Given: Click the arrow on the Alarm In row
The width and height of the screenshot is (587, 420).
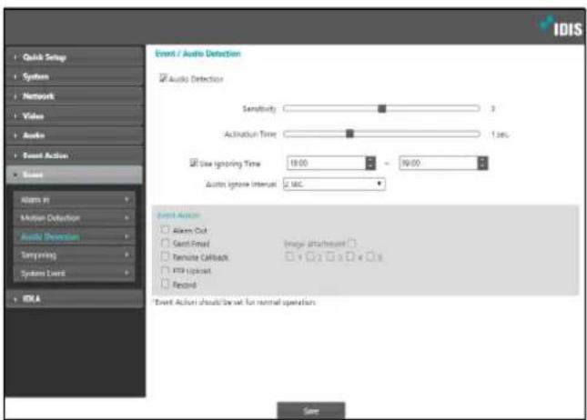Looking at the screenshot, I should (127, 200).
